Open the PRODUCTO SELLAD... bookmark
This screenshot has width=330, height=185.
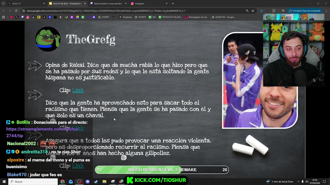click(x=170, y=17)
